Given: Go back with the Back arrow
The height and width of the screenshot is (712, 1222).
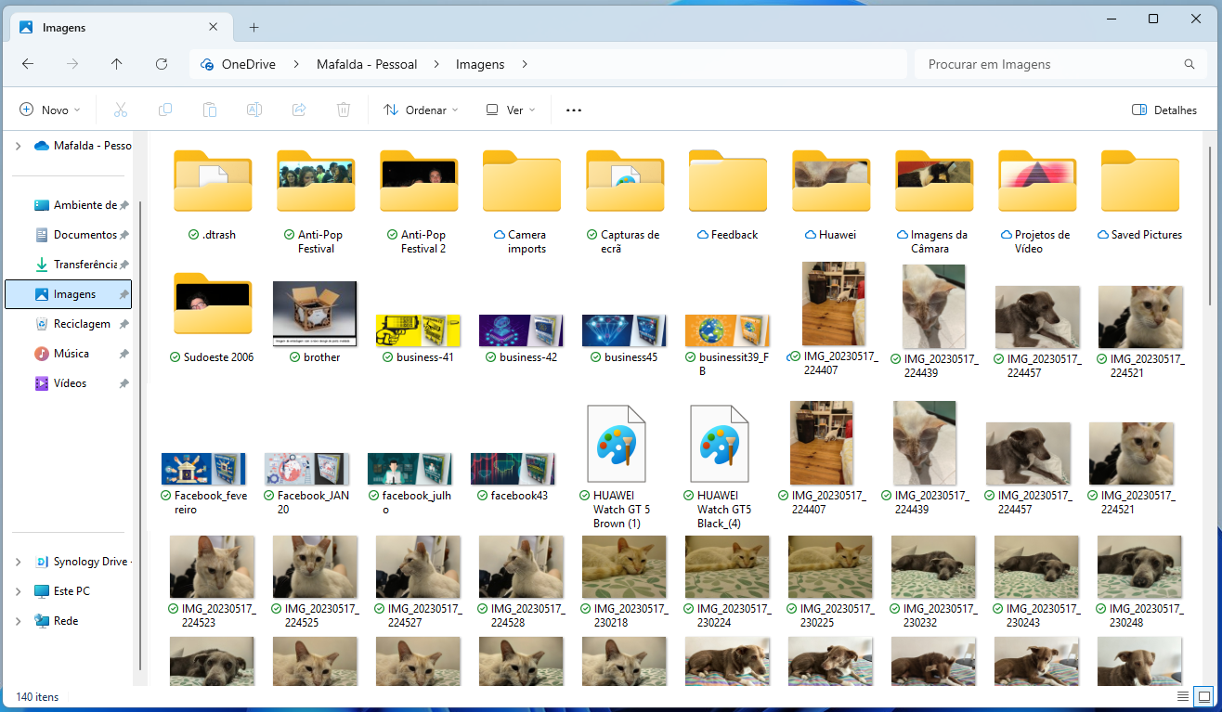Looking at the screenshot, I should pyautogui.click(x=28, y=64).
